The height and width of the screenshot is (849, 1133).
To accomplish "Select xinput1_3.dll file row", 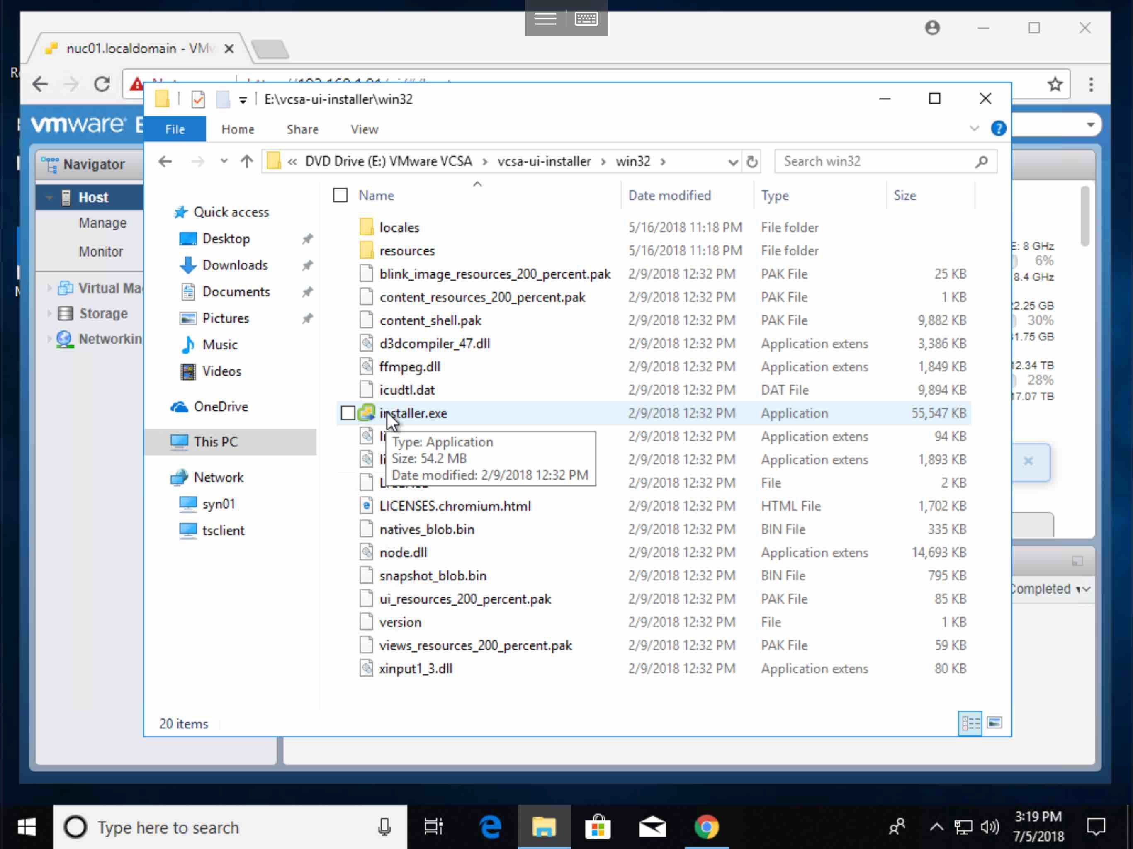I will tap(653, 669).
